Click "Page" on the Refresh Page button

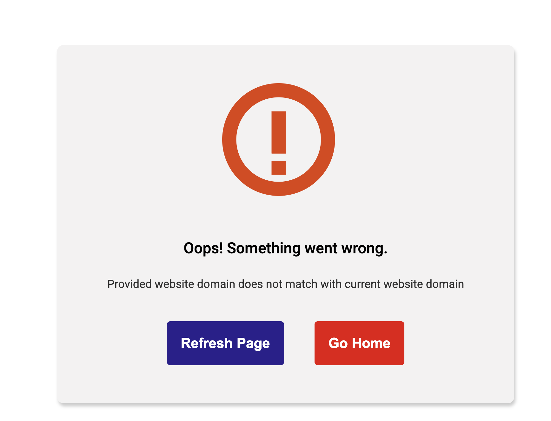click(x=253, y=344)
